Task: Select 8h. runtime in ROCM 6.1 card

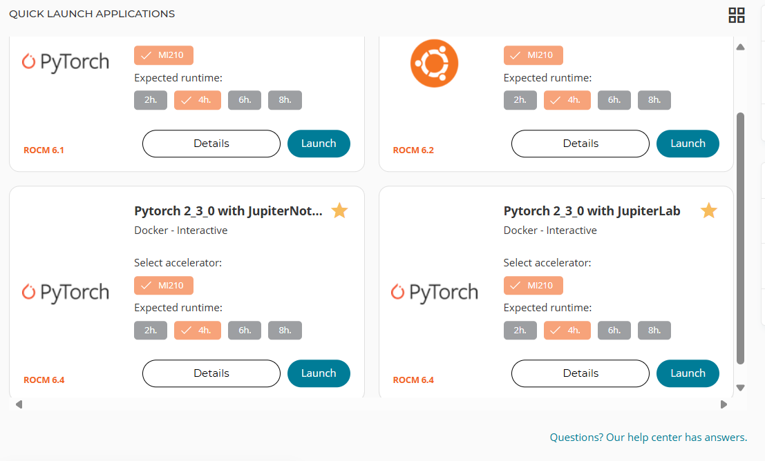Action: 285,100
